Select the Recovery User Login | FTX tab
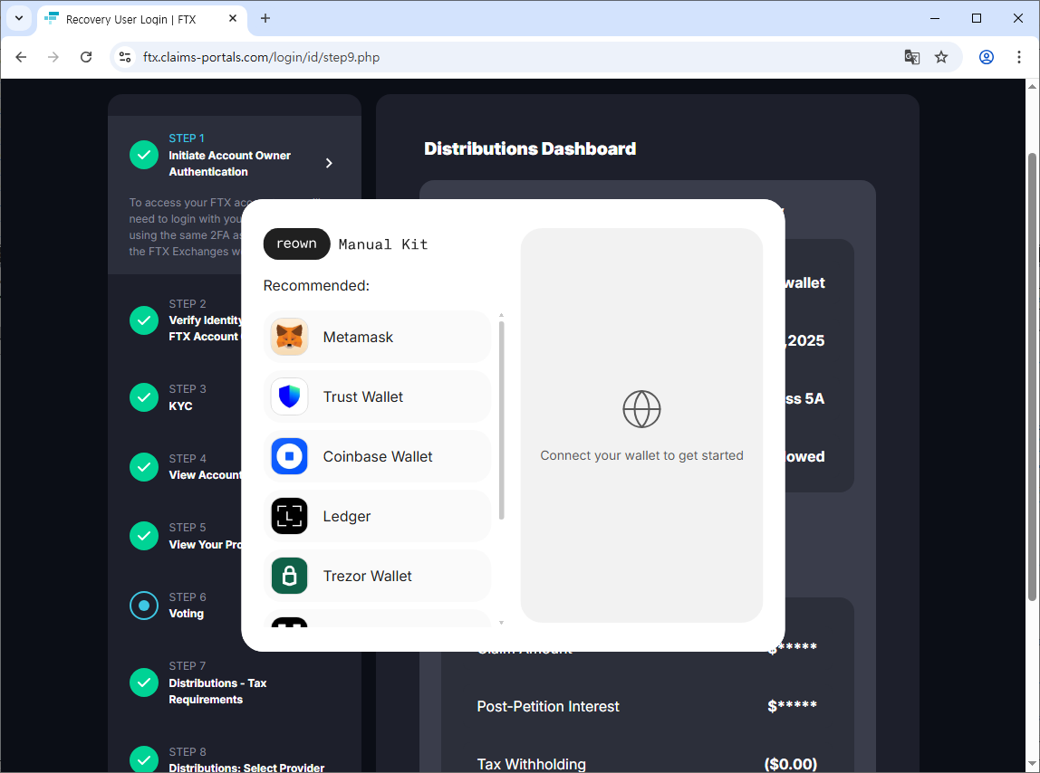This screenshot has height=773, width=1040. pyautogui.click(x=142, y=19)
